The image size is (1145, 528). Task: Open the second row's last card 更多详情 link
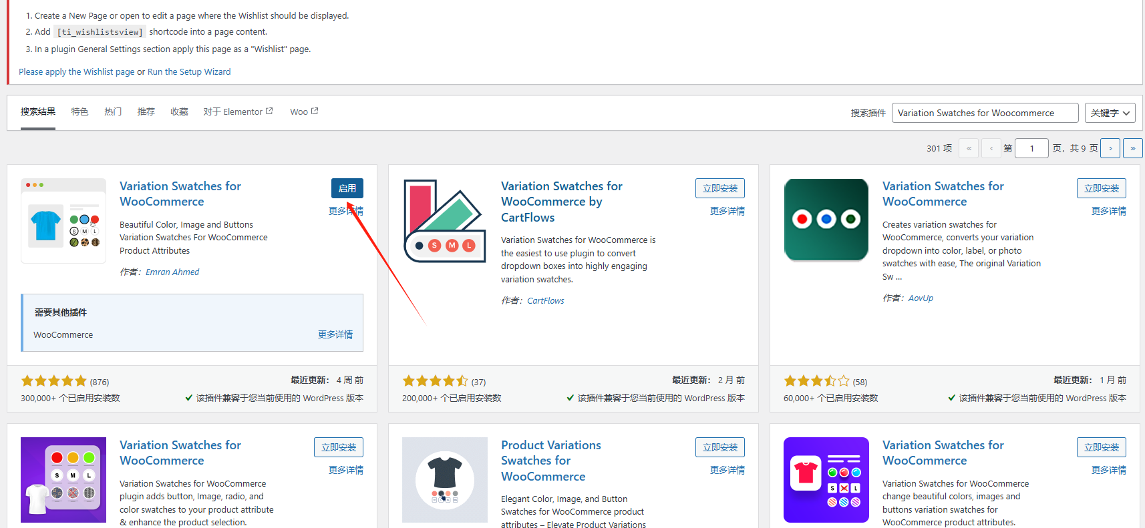pyautogui.click(x=1109, y=470)
